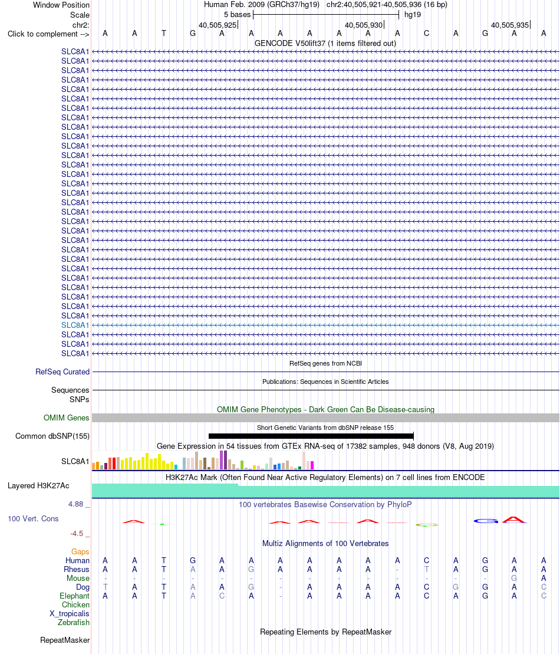This screenshot has width=560, height=654.
Task: Click the large blue G in the PhyloP logo
Action: 486,521
